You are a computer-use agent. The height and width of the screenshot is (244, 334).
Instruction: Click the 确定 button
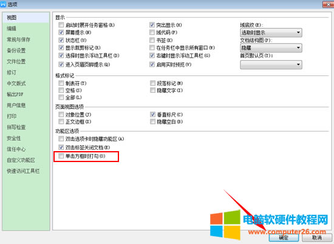284,238
